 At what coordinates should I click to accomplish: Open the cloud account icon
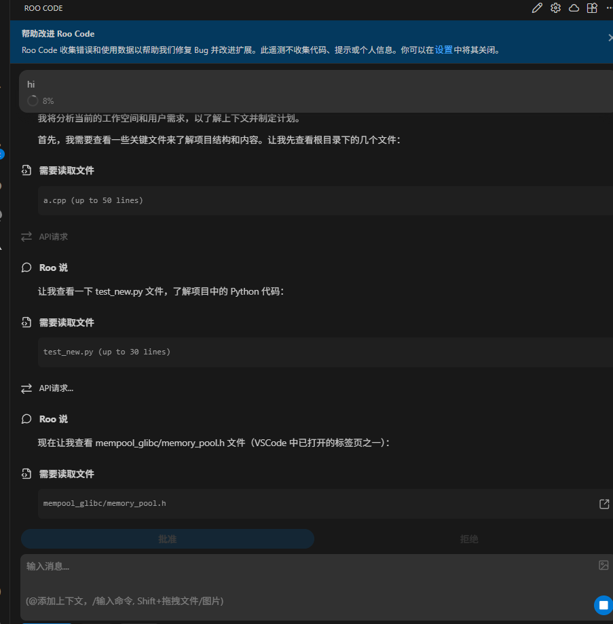tap(574, 8)
